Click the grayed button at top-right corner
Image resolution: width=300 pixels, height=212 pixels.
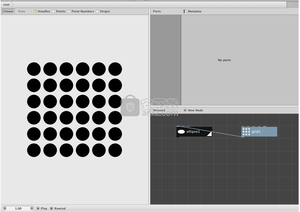pyautogui.click(x=290, y=5)
